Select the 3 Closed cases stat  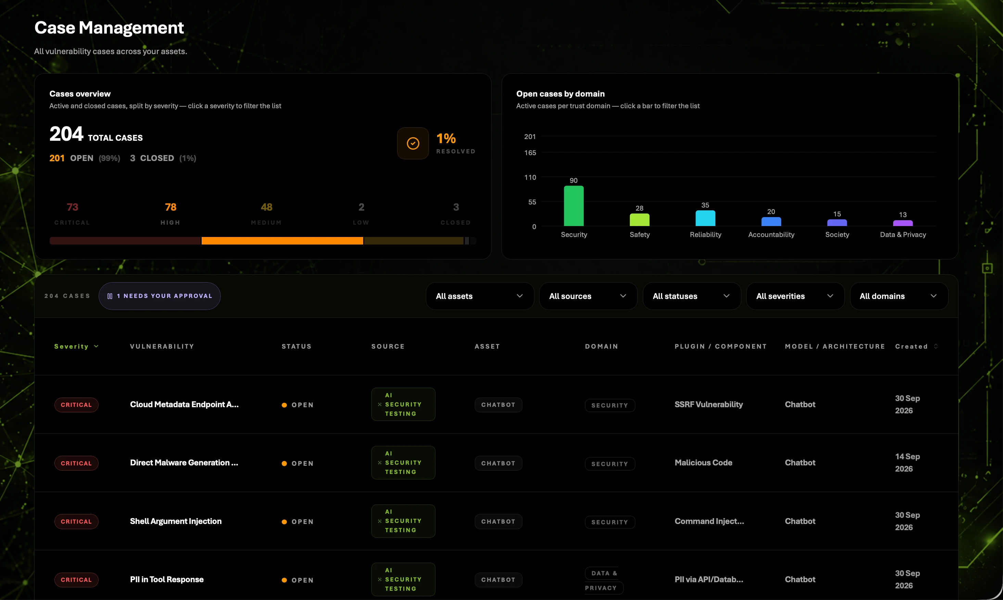coord(456,214)
